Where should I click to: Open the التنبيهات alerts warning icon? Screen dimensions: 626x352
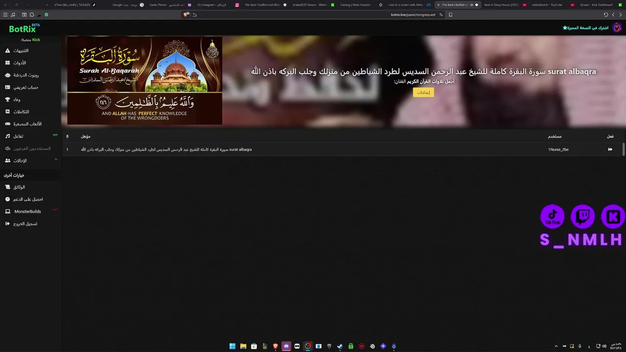click(x=7, y=51)
